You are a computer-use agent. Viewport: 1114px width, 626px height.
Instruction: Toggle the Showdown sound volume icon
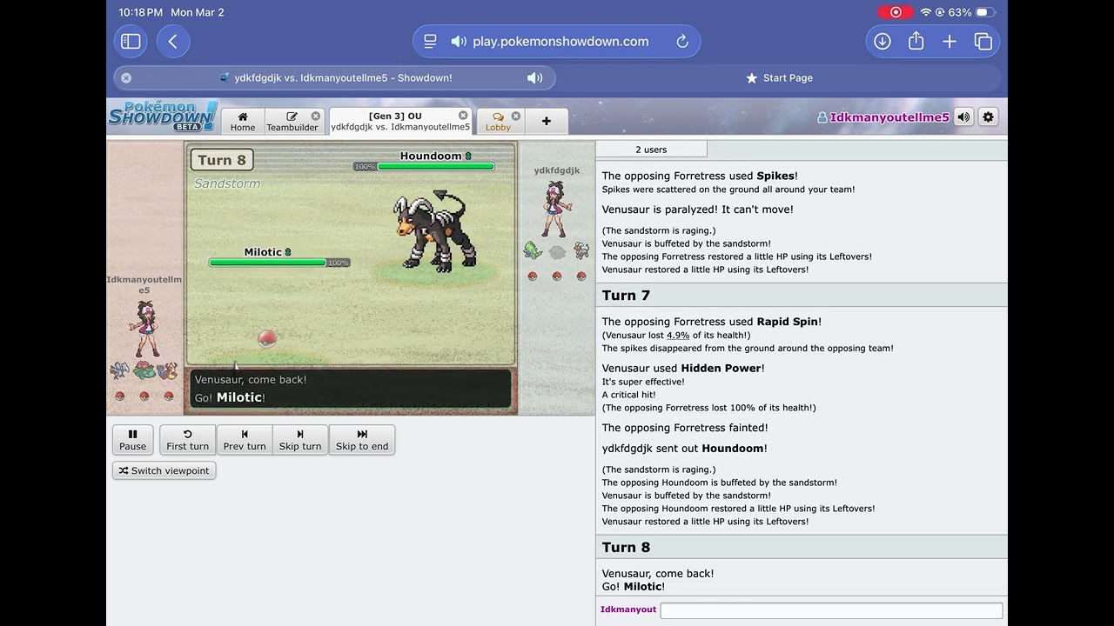963,117
